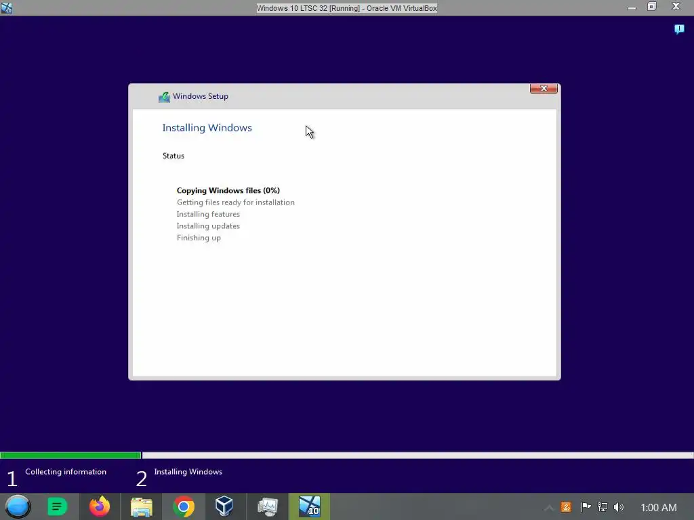Show hidden system tray icons
Viewport: 694px width, 520px height.
coord(549,508)
